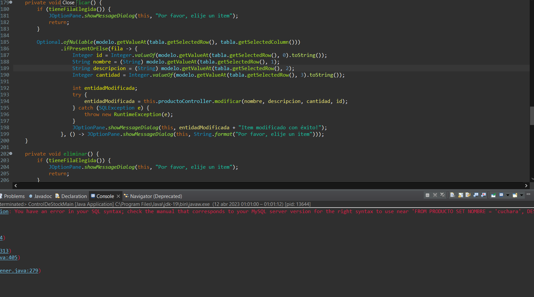The width and height of the screenshot is (534, 297).
Task: Pin the console with the pin icon
Action: tap(493, 195)
